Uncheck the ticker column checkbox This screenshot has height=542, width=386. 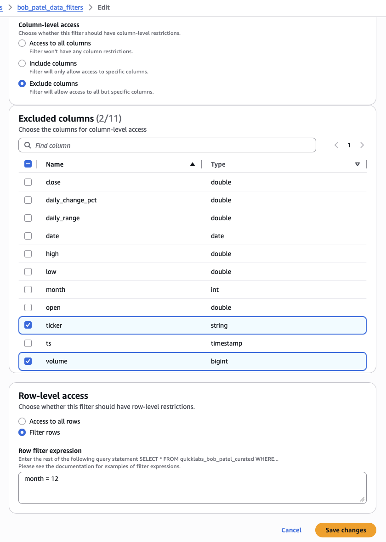coord(28,325)
